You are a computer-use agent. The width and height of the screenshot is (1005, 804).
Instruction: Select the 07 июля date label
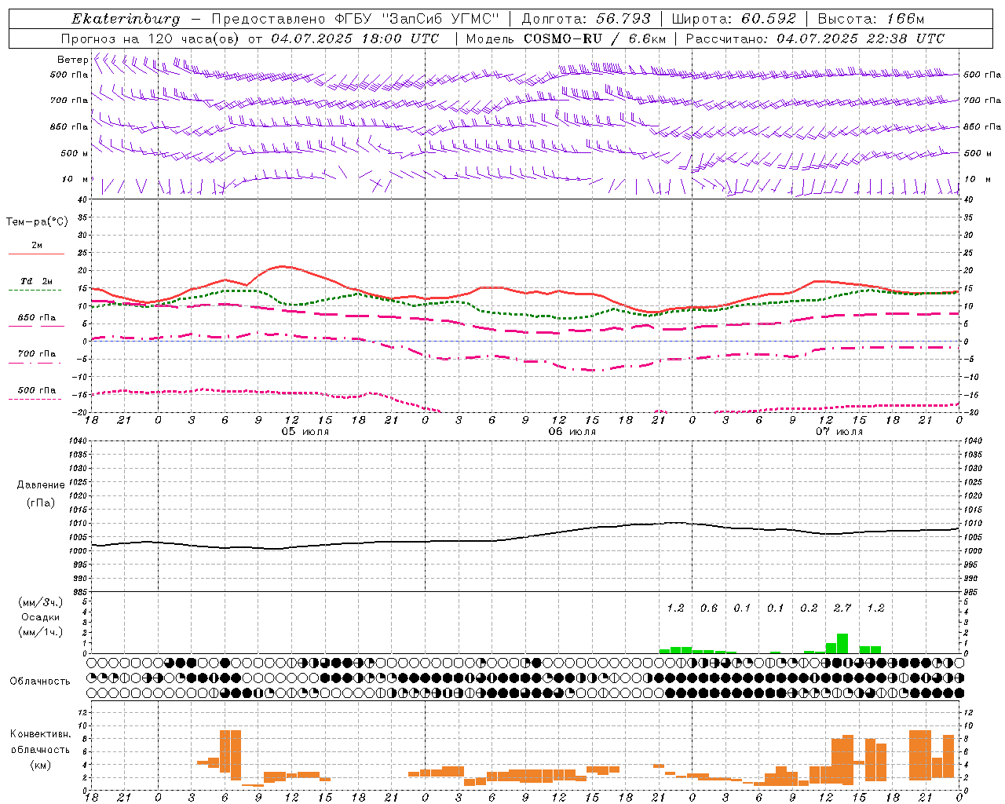839,432
